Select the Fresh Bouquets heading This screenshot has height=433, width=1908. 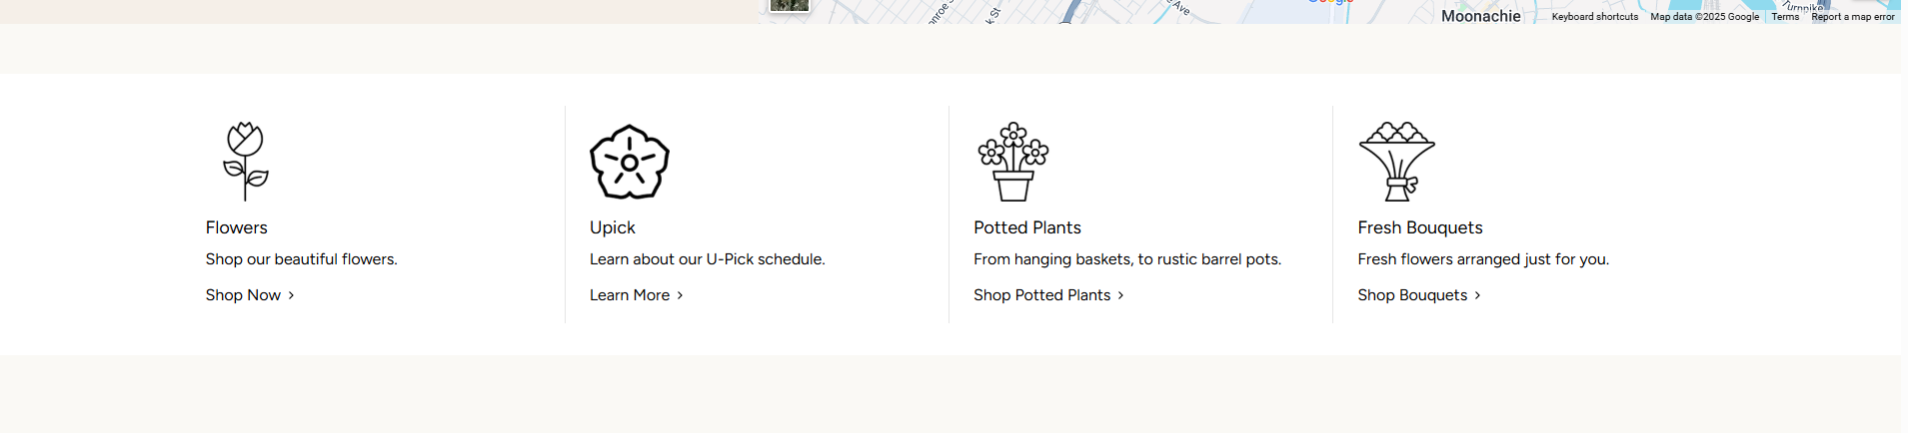1420,227
